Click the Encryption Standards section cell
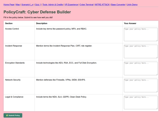 click(19, 69)
